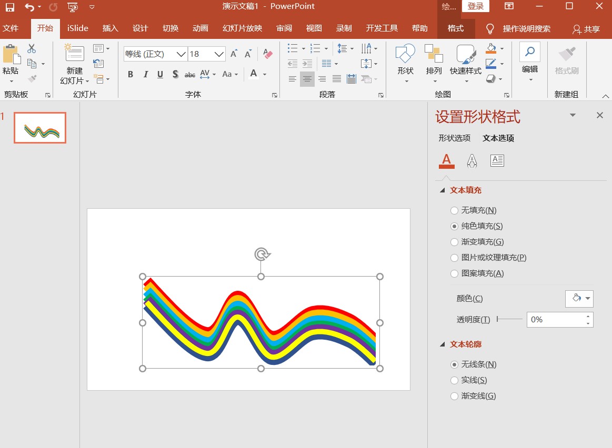Switch to 形状选项 tab
The width and height of the screenshot is (612, 448).
[x=454, y=138]
